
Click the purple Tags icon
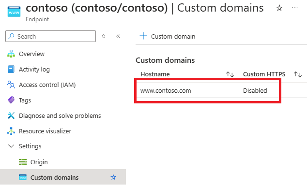11,100
